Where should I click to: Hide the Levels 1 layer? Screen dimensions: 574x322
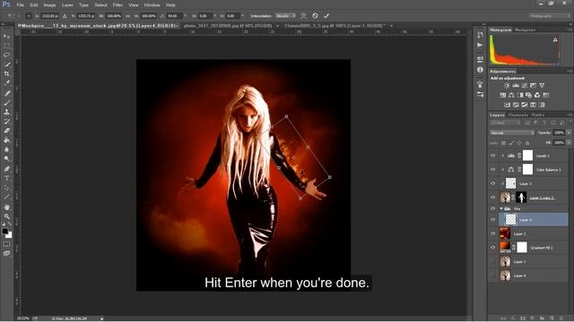coord(492,156)
